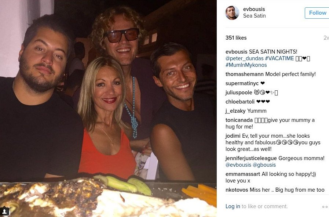The width and height of the screenshot is (329, 217).
Task: Click the main post photo
Action: click(108, 108)
